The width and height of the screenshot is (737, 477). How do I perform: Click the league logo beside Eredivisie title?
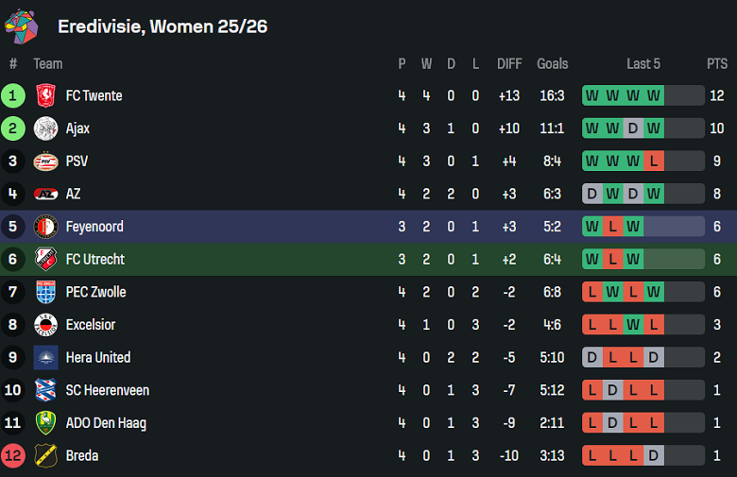[21, 26]
